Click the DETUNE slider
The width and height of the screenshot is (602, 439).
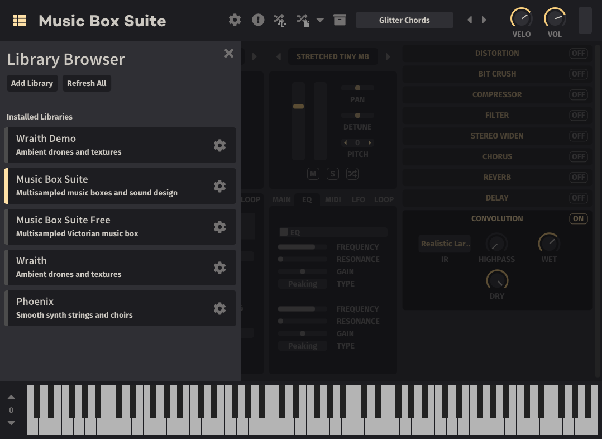[357, 115]
